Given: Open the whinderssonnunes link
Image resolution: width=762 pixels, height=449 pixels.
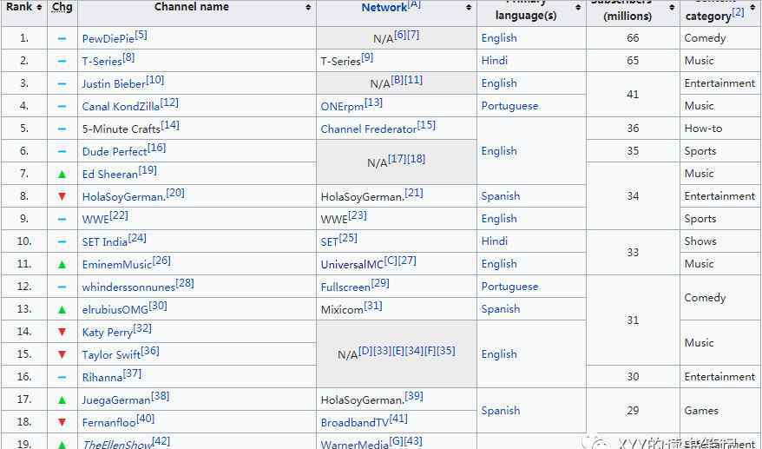Looking at the screenshot, I should 128,287.
